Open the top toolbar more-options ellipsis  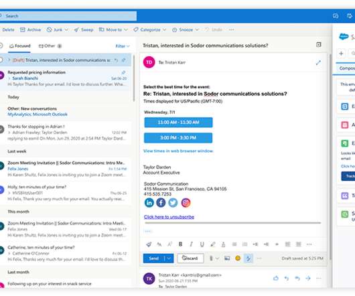pyautogui.click(x=231, y=29)
